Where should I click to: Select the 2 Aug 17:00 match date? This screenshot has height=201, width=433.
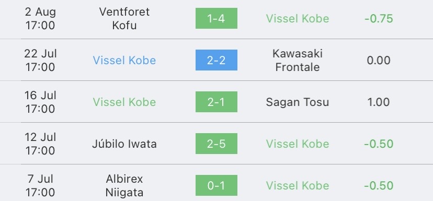pyautogui.click(x=40, y=18)
